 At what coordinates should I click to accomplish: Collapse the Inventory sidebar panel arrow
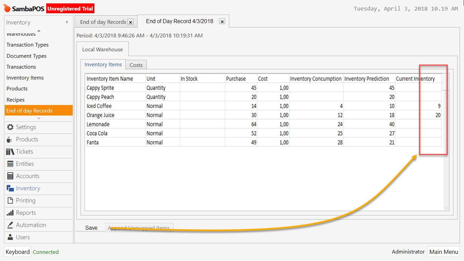coord(67,22)
